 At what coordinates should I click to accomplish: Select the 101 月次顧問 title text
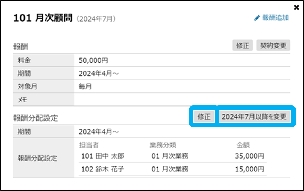43,18
